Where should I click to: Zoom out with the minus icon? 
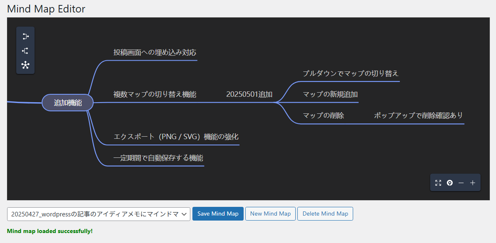click(x=461, y=183)
